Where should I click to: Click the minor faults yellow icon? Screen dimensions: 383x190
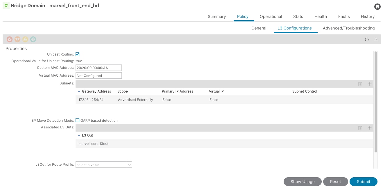point(25,39)
